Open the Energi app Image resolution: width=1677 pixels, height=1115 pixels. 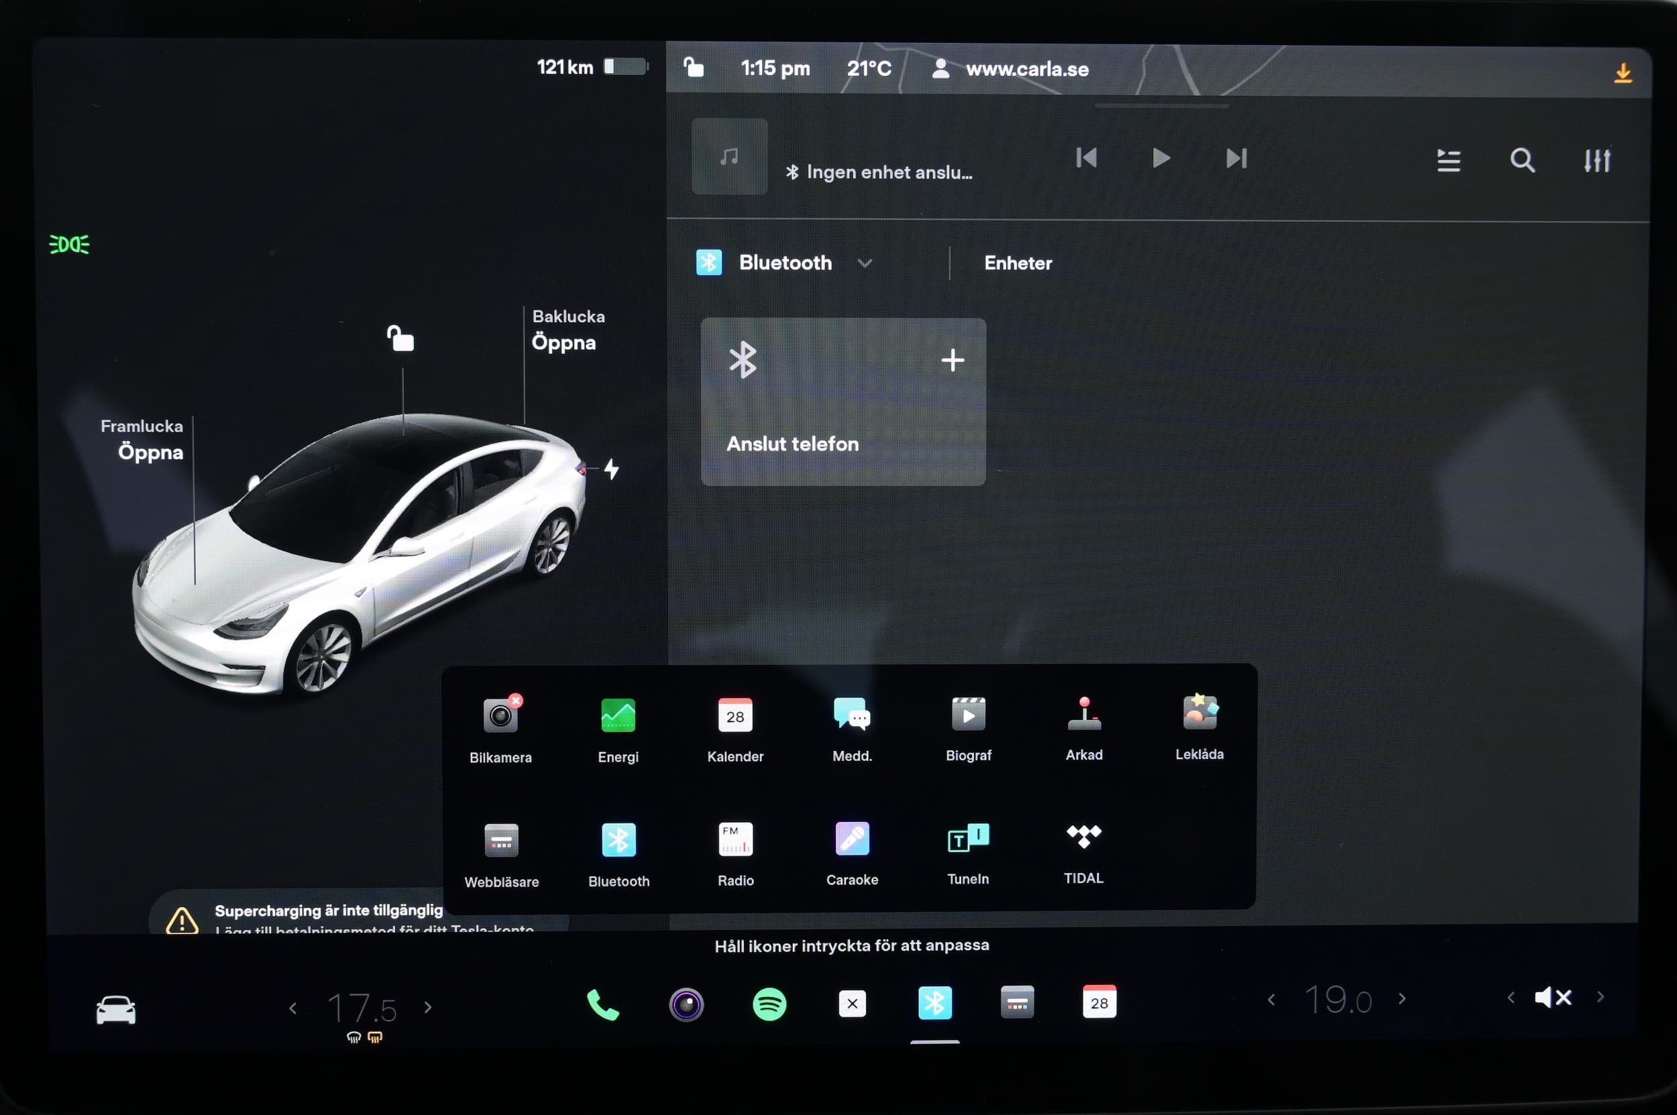point(618,716)
